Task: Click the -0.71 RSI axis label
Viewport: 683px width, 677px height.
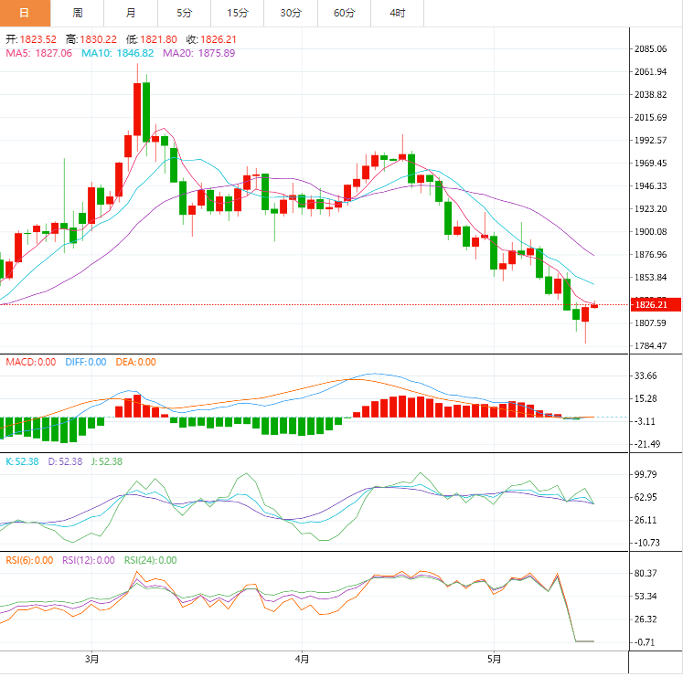Action: coord(645,642)
